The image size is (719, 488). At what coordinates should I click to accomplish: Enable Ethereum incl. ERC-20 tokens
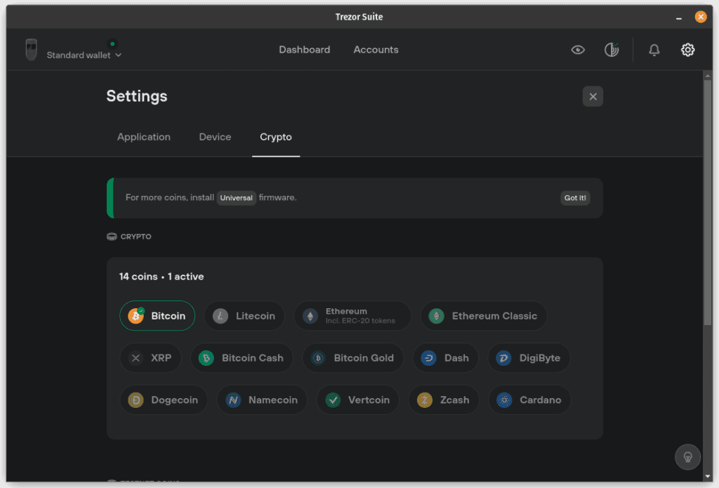(352, 316)
